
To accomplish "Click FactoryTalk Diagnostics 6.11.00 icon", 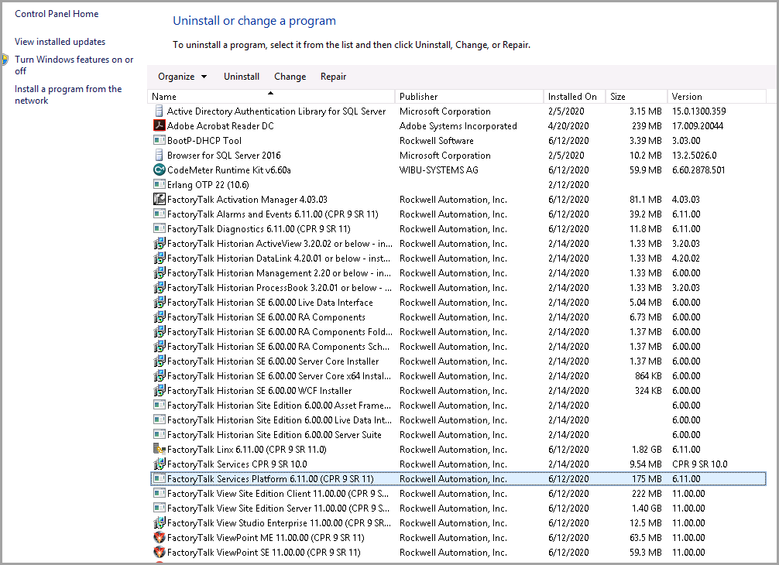I will pos(159,228).
